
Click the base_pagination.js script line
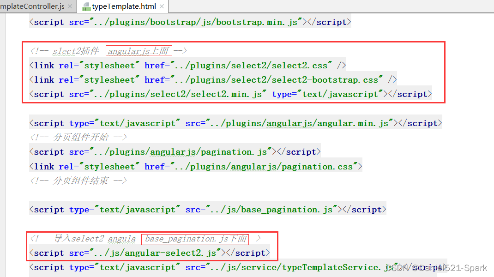click(x=208, y=209)
